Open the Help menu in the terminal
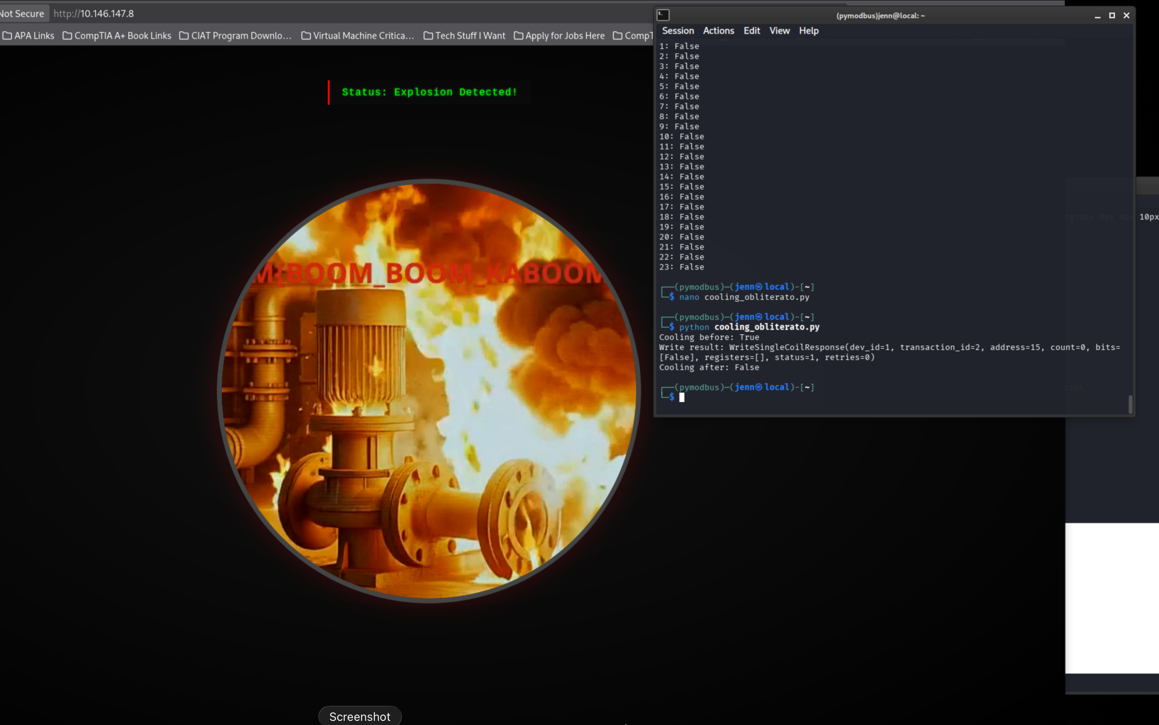Image resolution: width=1159 pixels, height=725 pixels. 809,30
